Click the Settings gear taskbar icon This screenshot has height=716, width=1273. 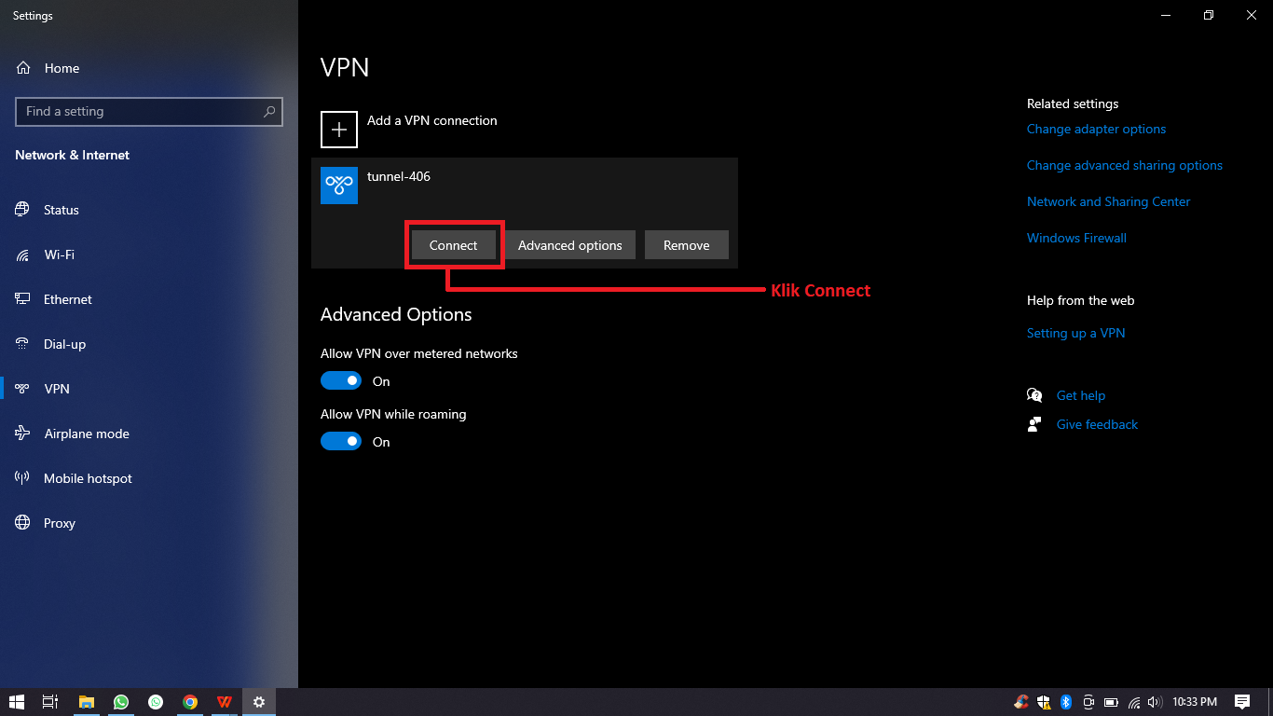point(259,702)
